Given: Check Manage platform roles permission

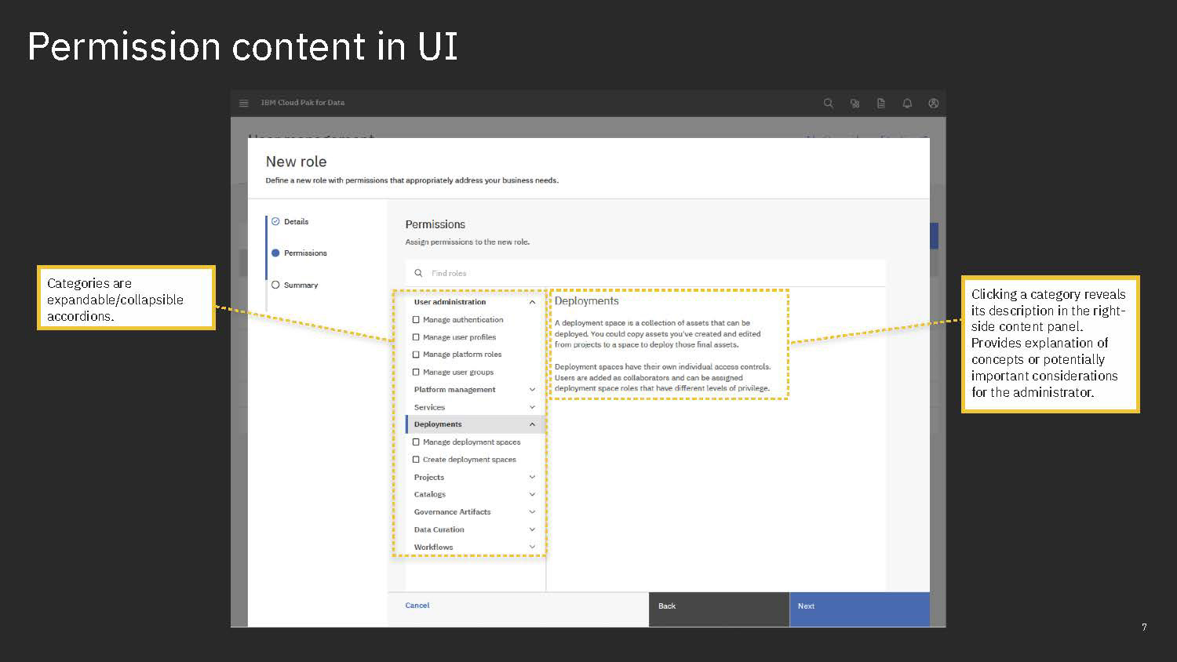Looking at the screenshot, I should click(x=416, y=355).
